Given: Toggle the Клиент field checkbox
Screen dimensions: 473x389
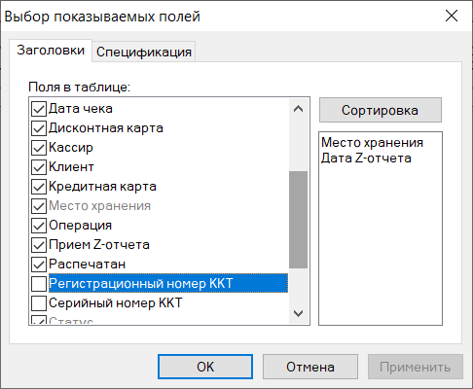Looking at the screenshot, I should [x=39, y=167].
